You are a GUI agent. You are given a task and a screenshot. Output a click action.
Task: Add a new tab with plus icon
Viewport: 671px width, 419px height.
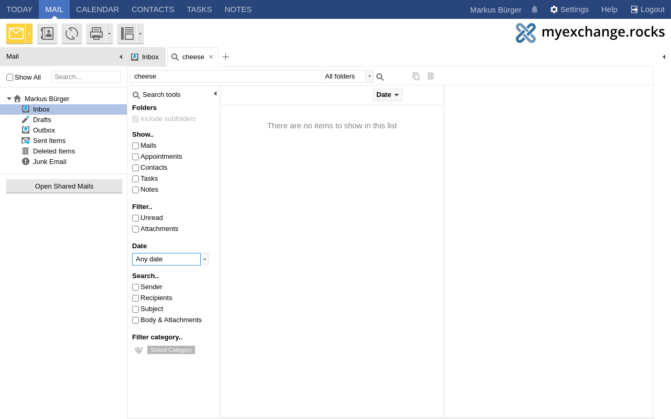coord(225,57)
